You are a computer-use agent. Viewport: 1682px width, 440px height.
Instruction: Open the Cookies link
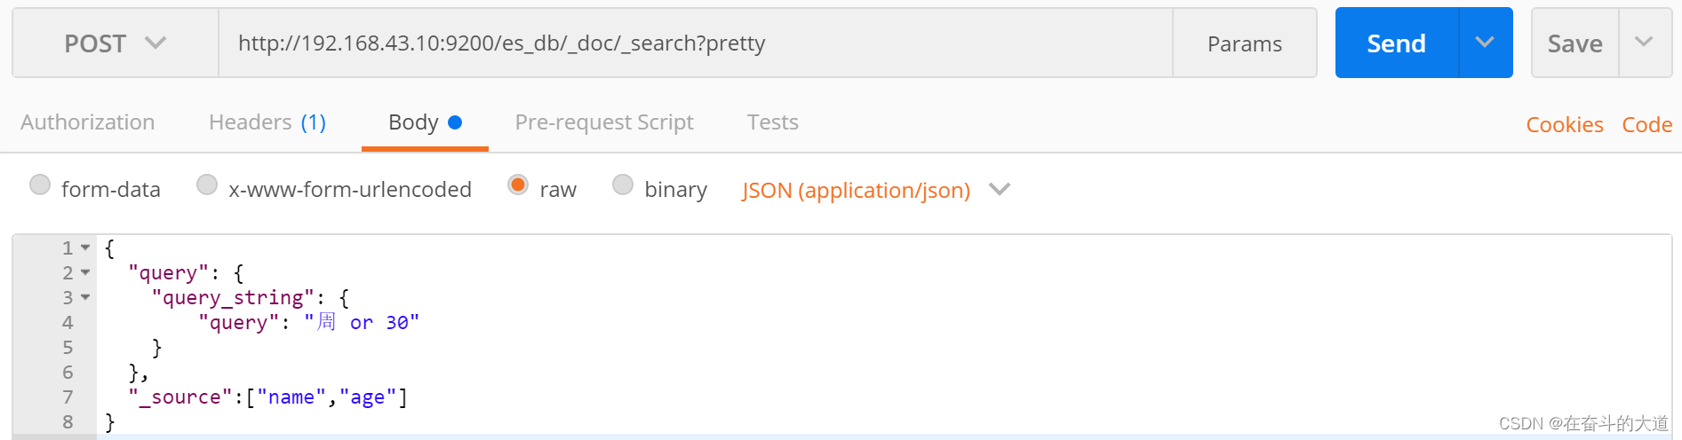coord(1564,125)
